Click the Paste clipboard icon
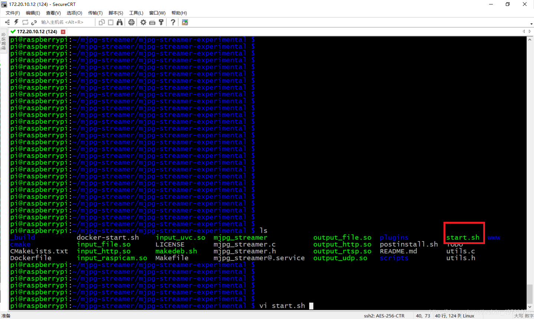This screenshot has width=534, height=319. pos(111,22)
